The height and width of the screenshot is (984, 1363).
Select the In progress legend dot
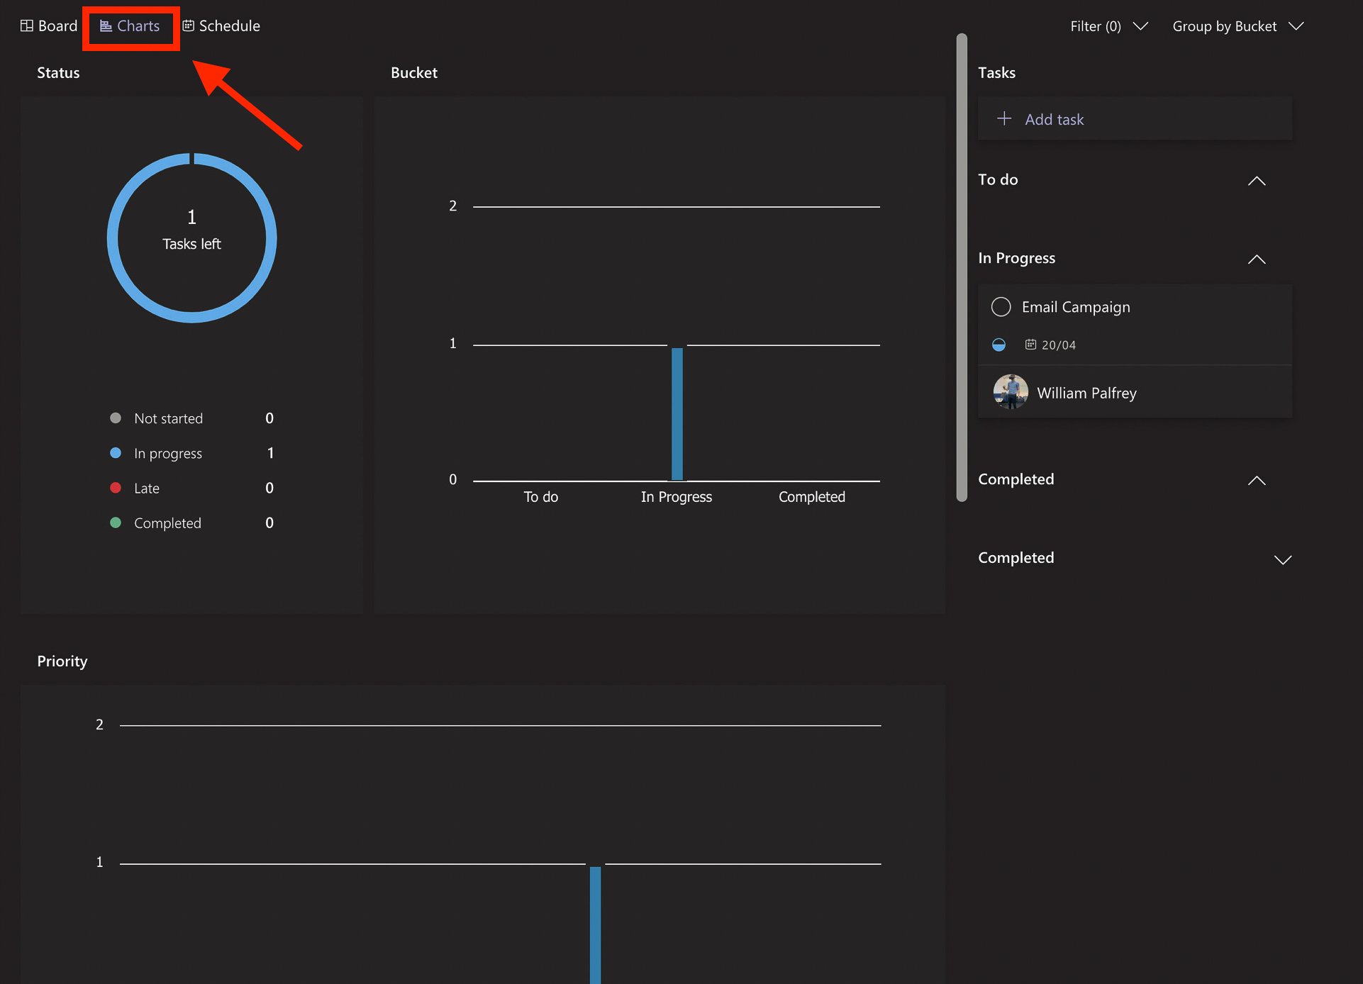coord(116,453)
